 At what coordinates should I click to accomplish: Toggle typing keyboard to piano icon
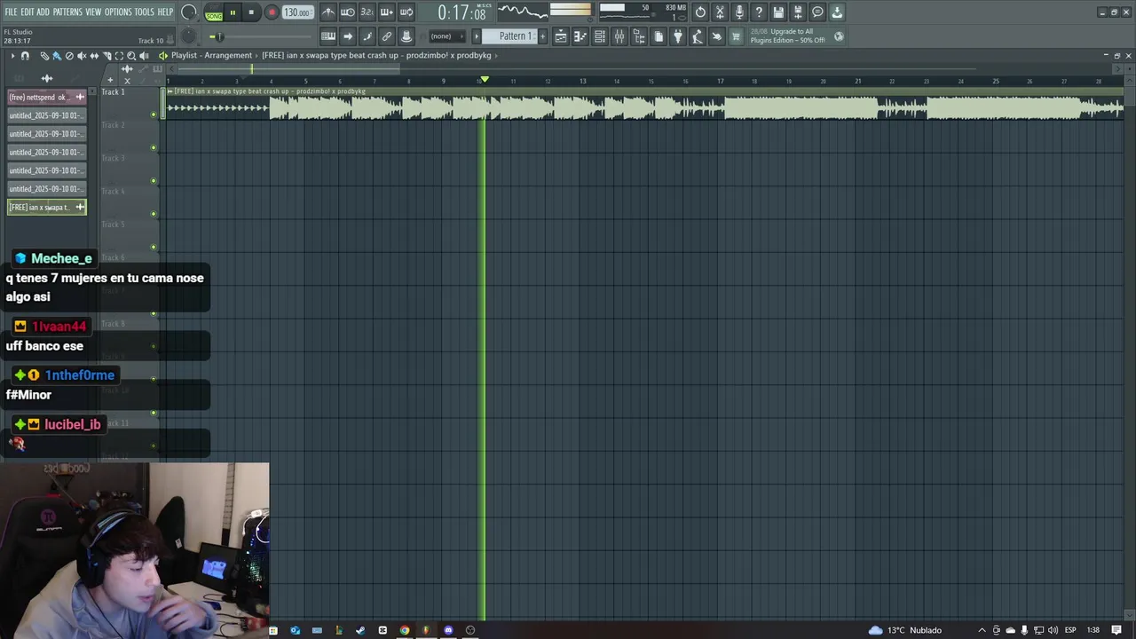coord(328,36)
